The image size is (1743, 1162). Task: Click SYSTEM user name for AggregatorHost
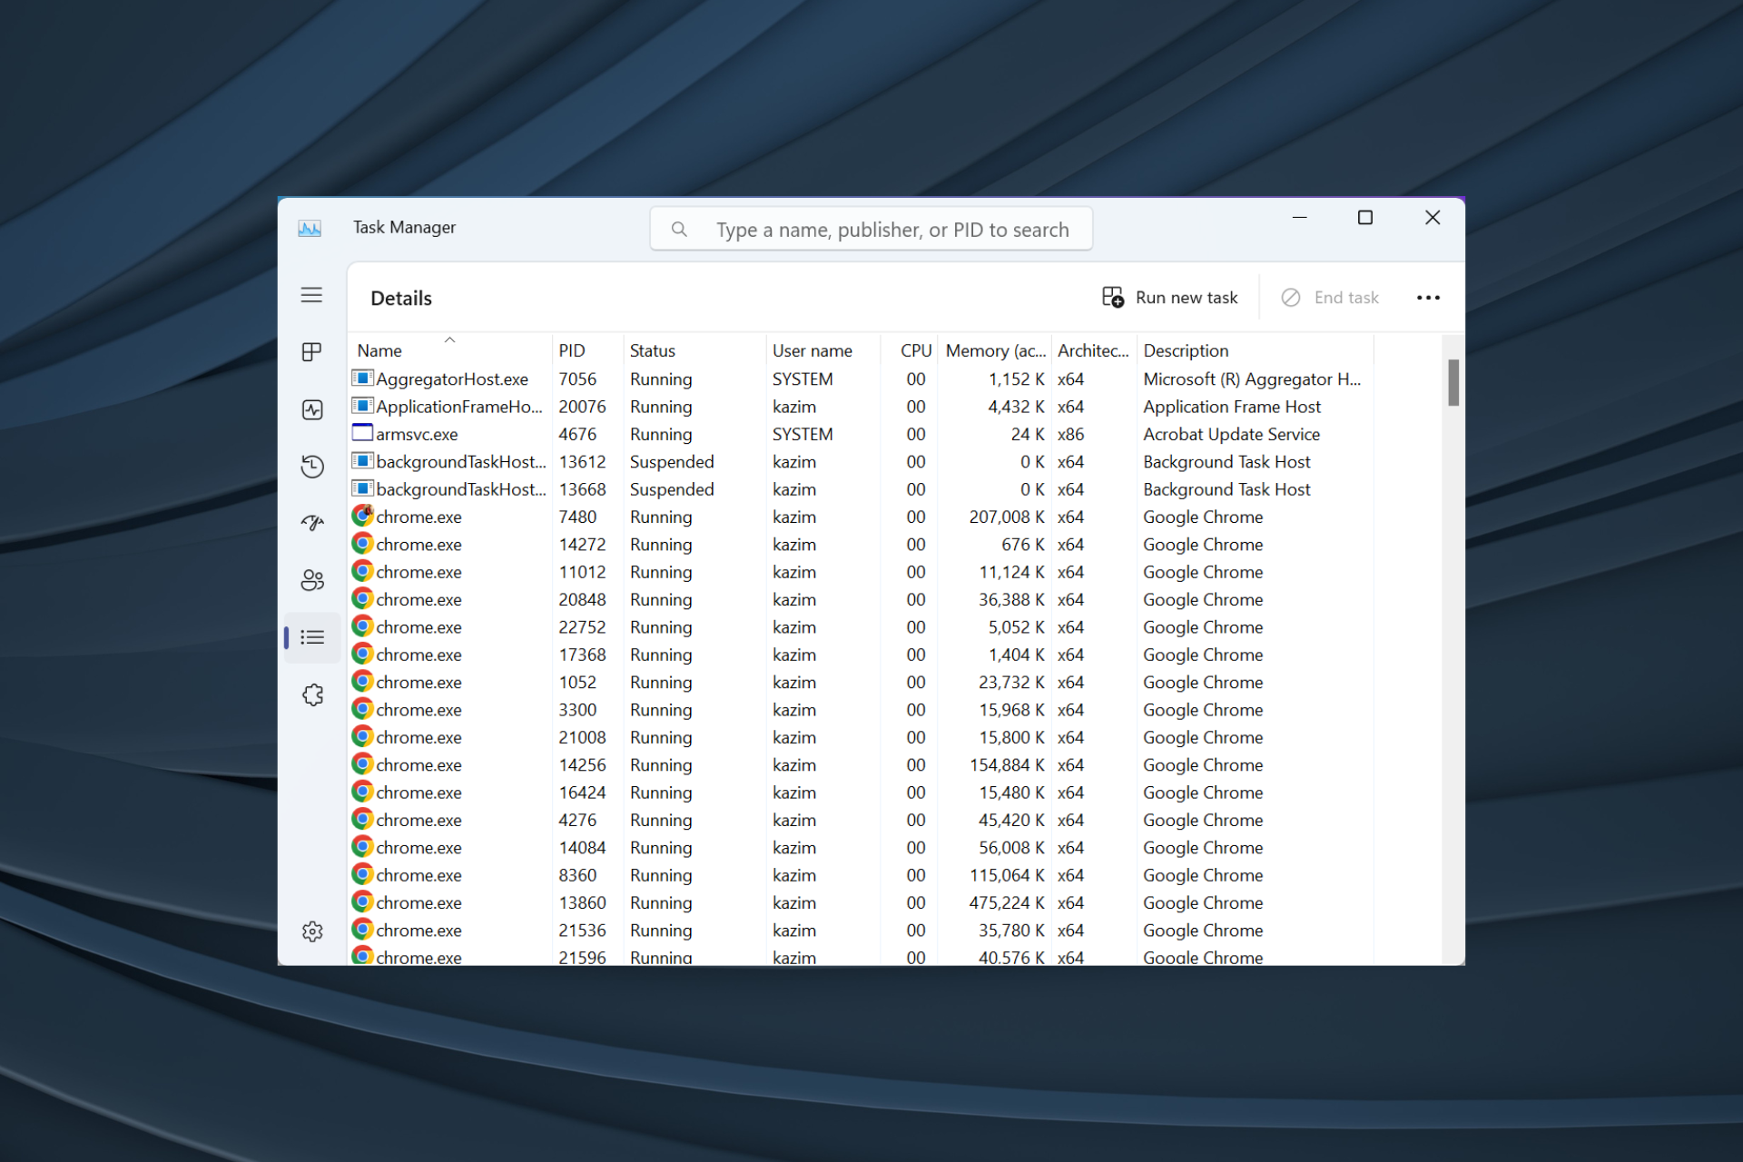[803, 379]
